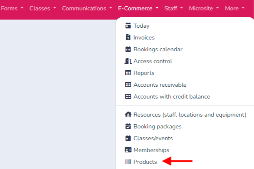The width and height of the screenshot is (254, 169).
Task: Open the Microsite dropdown menu
Action: [204, 8]
